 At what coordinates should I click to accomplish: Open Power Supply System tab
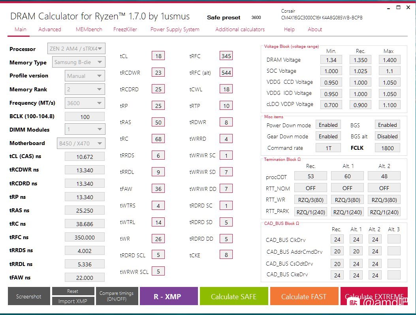coord(175,30)
